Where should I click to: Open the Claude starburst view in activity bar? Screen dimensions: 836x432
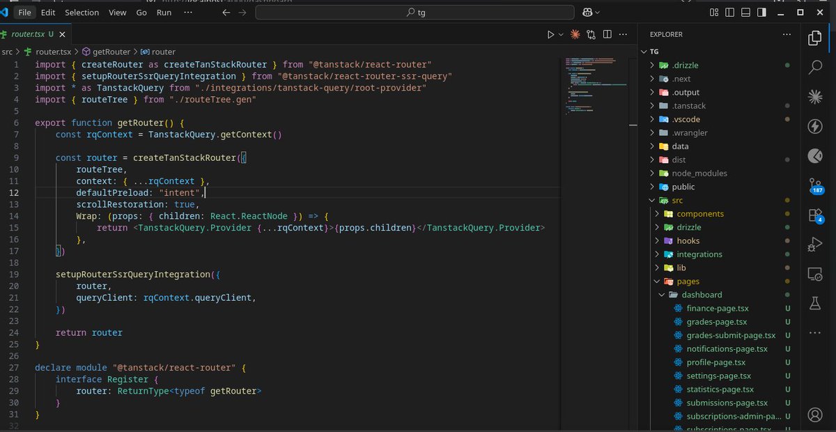(x=815, y=96)
